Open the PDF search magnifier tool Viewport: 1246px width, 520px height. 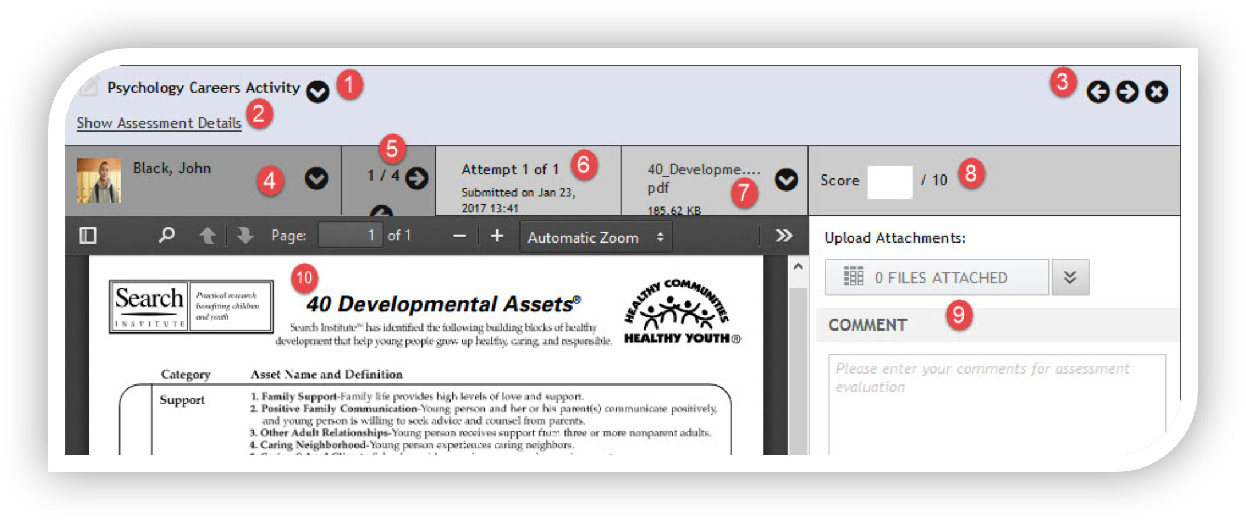point(167,235)
